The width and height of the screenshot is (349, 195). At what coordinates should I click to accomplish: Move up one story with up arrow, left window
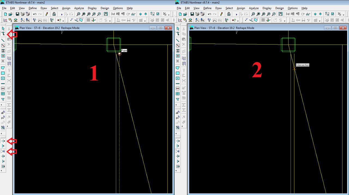pyautogui.click(x=140, y=14)
